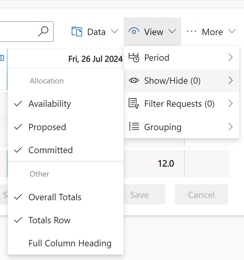Image resolution: width=244 pixels, height=260 pixels.
Task: Open the More dropdown chevron
Action: (x=232, y=31)
